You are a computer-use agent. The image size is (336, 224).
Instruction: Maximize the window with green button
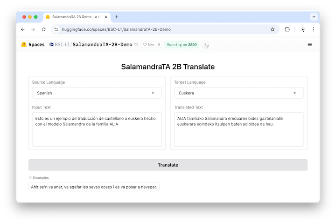(x=36, y=17)
